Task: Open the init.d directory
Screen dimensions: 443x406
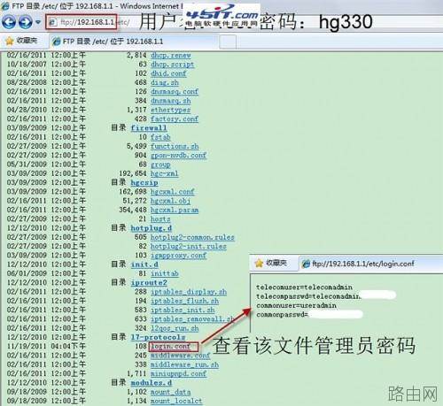Action: coord(144,264)
